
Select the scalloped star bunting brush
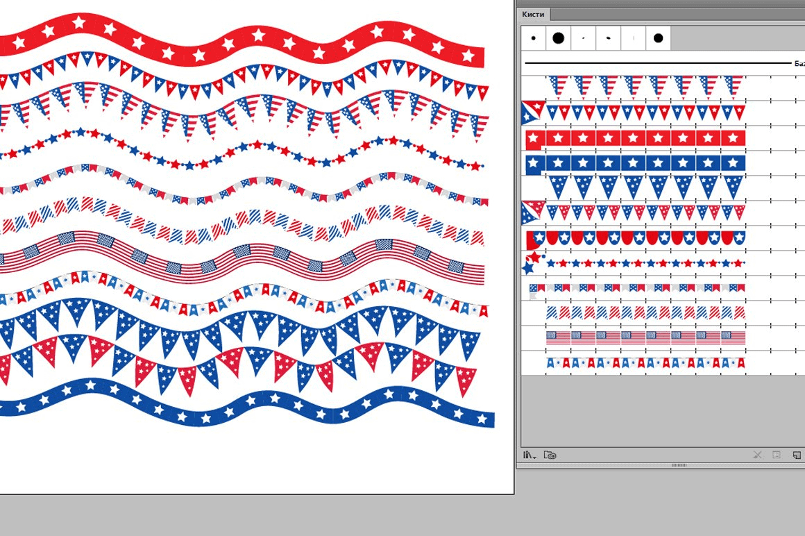point(635,238)
